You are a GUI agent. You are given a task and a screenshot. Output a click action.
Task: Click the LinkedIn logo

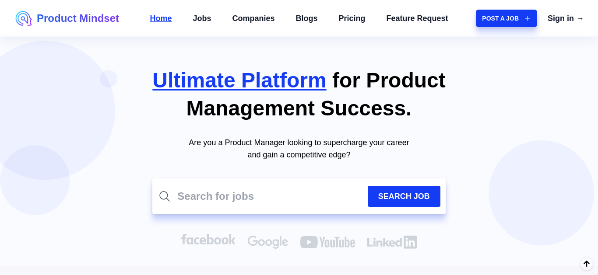pyautogui.click(x=392, y=242)
